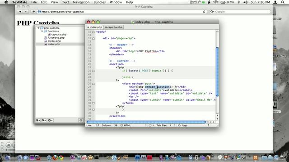Toggle the fold marker at line 22
This screenshot has width=289, height=162.
click(93, 71)
